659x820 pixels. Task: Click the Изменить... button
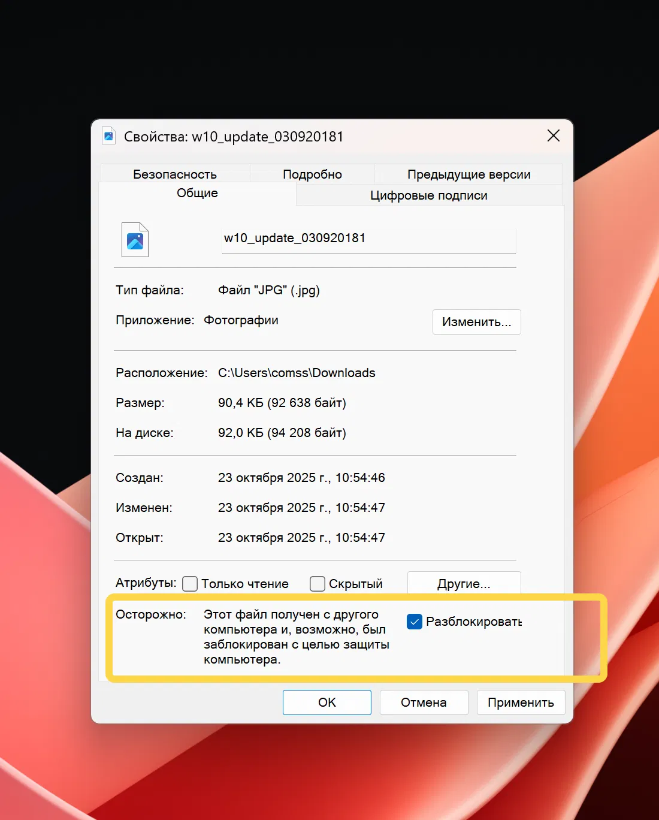pyautogui.click(x=477, y=322)
